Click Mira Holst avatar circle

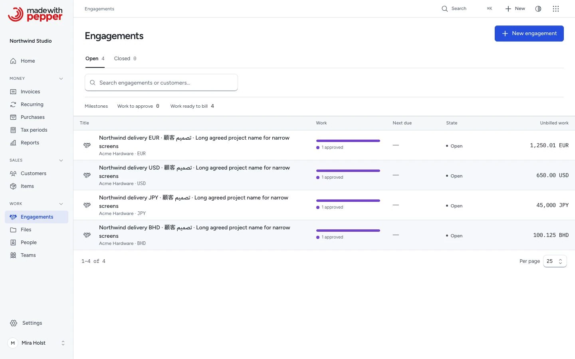pos(13,343)
